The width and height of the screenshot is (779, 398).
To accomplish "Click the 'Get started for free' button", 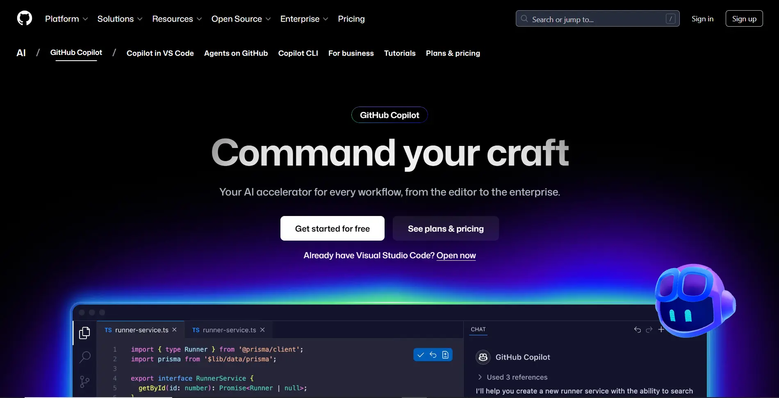I will pos(332,228).
